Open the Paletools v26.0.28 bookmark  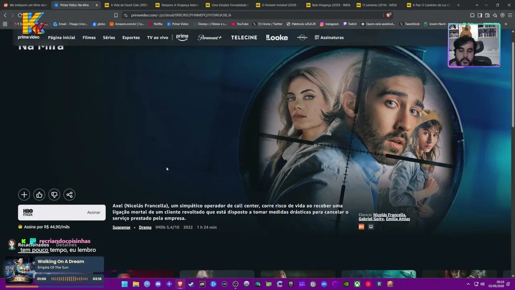click(301, 24)
